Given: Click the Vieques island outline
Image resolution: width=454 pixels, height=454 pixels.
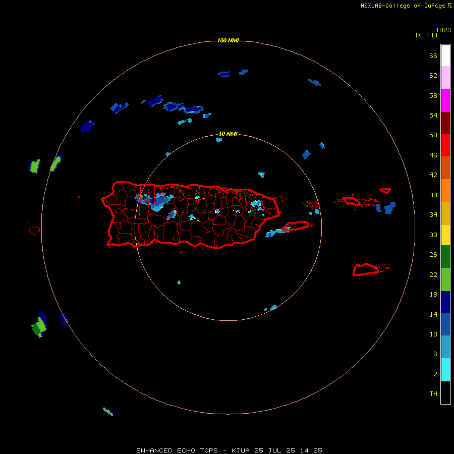Looking at the screenshot, I should coord(297,225).
